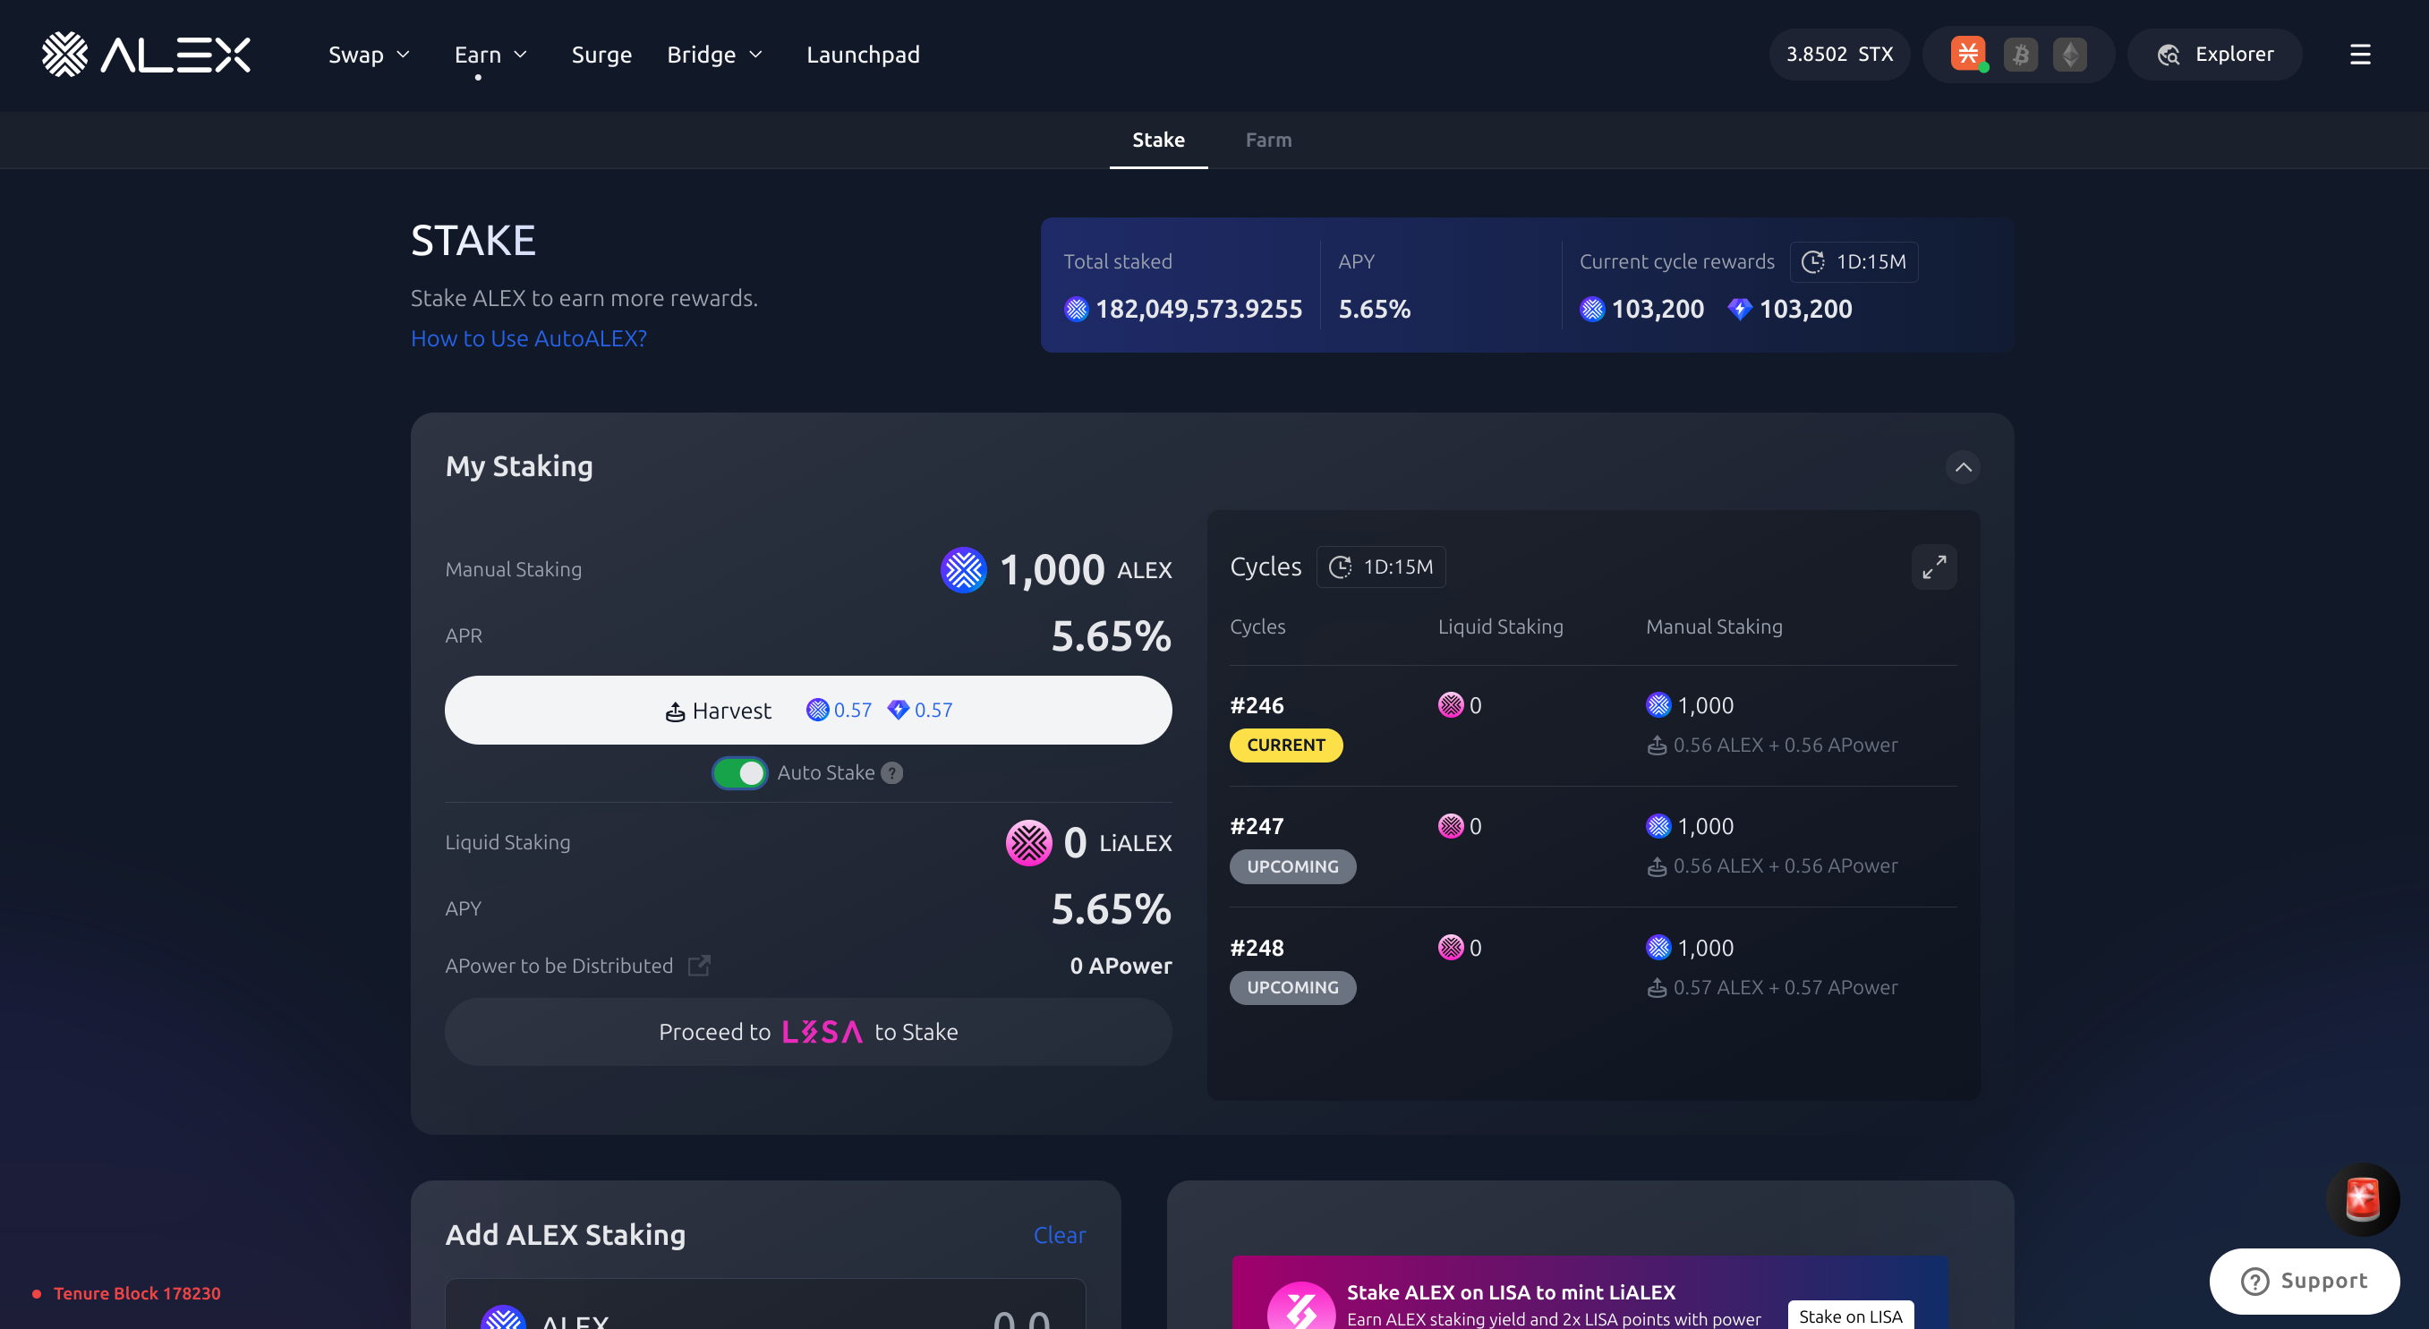Collapse the My Staking section

pyautogui.click(x=1962, y=467)
